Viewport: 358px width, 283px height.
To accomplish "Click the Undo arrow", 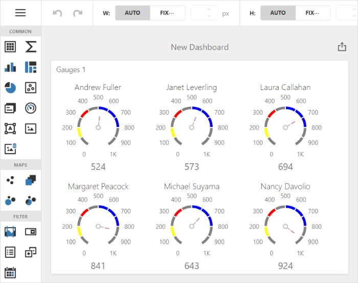I will [x=57, y=13].
